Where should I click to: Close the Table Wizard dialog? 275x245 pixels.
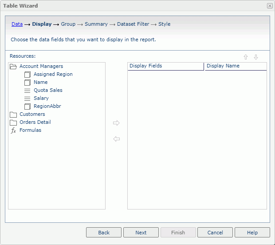coord(269,6)
